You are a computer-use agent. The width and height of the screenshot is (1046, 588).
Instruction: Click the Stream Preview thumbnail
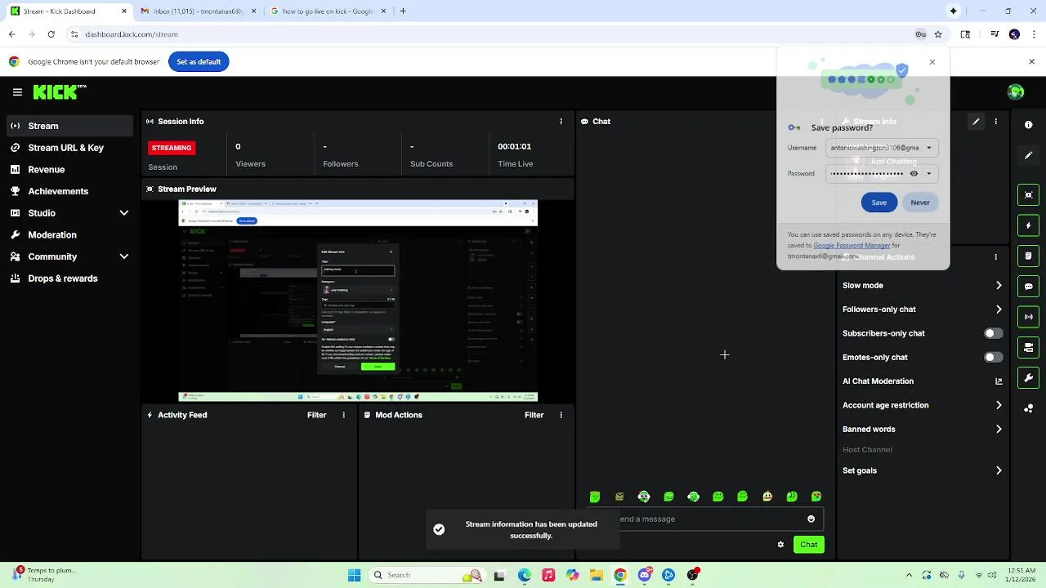(x=358, y=301)
